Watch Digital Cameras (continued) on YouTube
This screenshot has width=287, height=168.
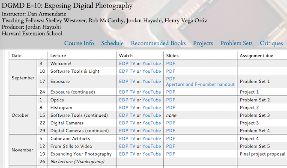click(x=152, y=131)
